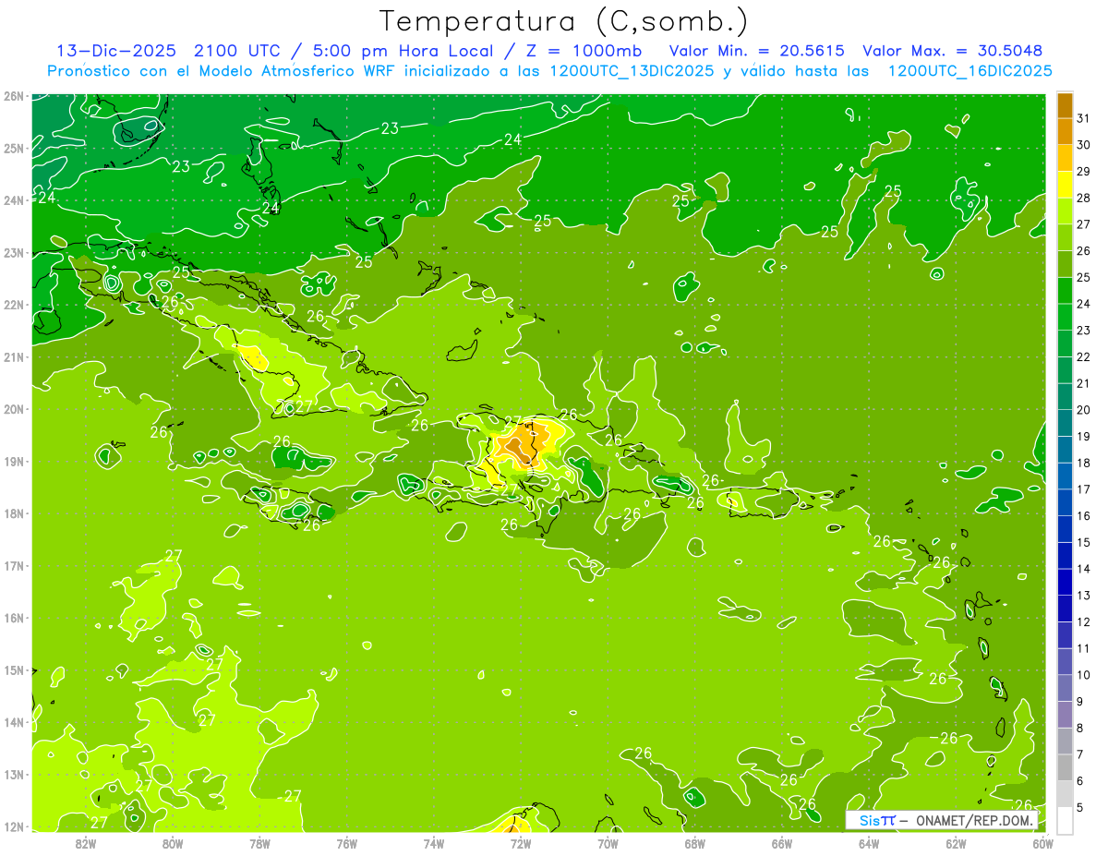Click the "82W" longitude axis label
Viewport: 1108px width, 856px height.
tap(86, 843)
